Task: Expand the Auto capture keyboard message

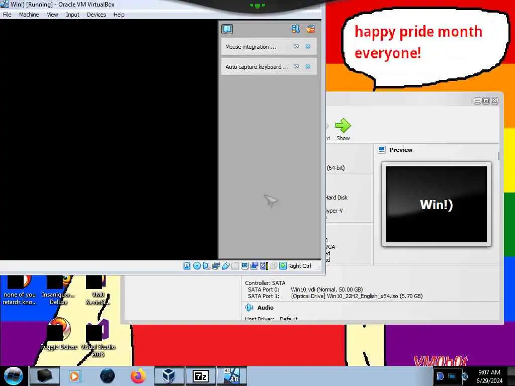Action: pos(257,67)
